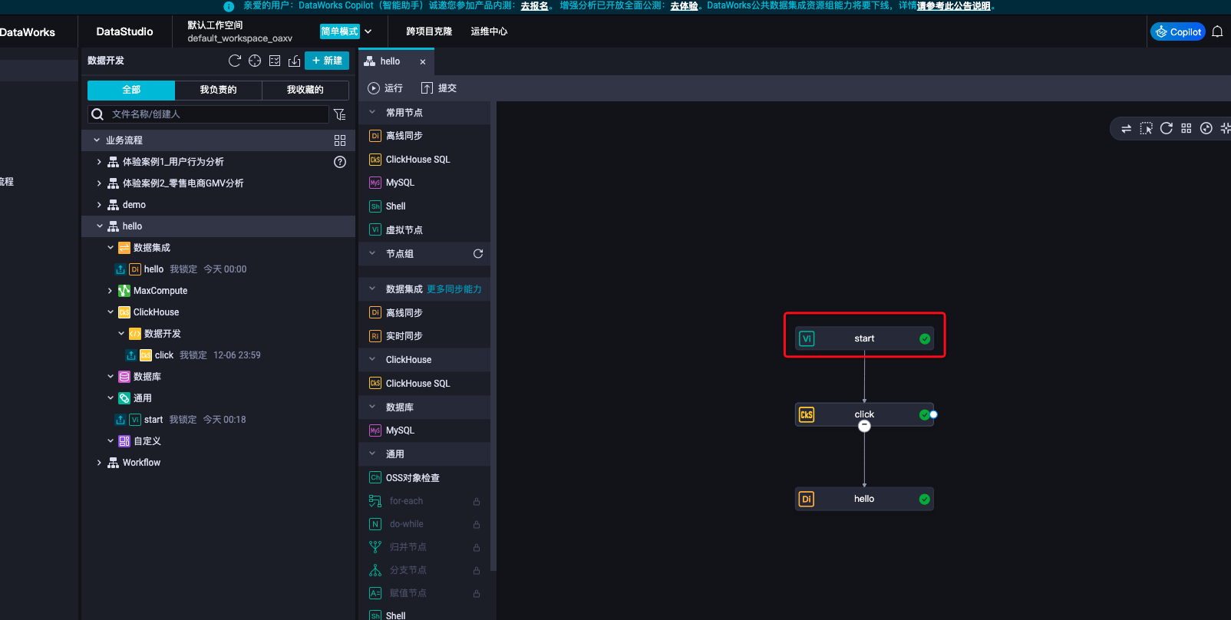The image size is (1231, 620).
Task: Refresh the node group (节点组) section
Action: [478, 254]
